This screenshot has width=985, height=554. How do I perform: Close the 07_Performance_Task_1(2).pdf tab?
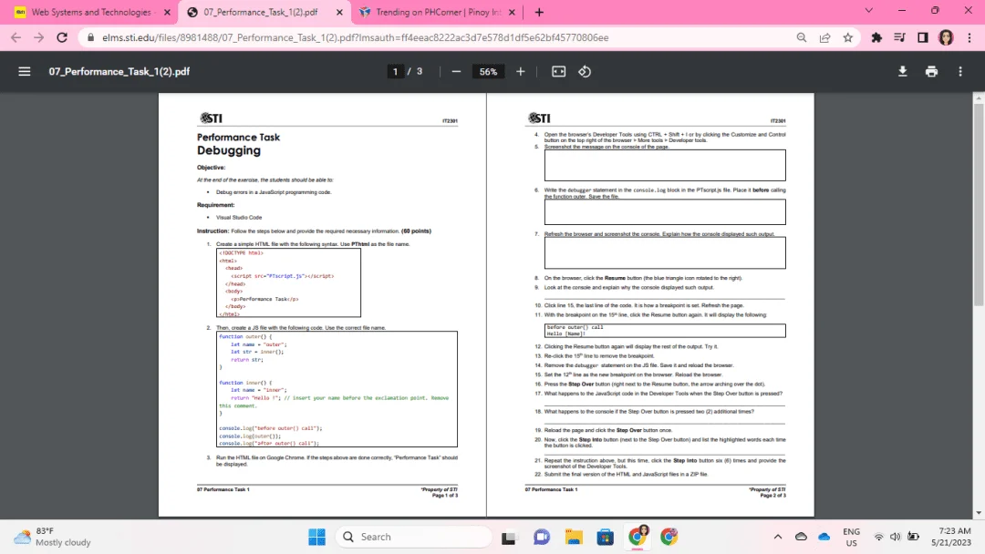(x=340, y=12)
